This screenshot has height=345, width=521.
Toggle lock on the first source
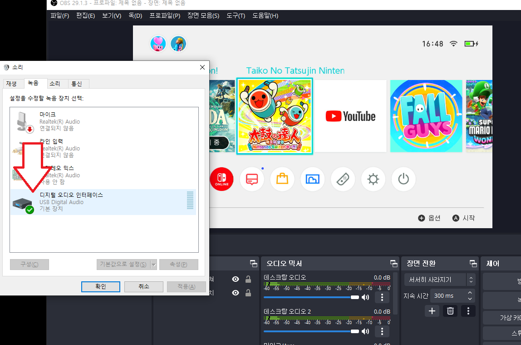coord(248,279)
